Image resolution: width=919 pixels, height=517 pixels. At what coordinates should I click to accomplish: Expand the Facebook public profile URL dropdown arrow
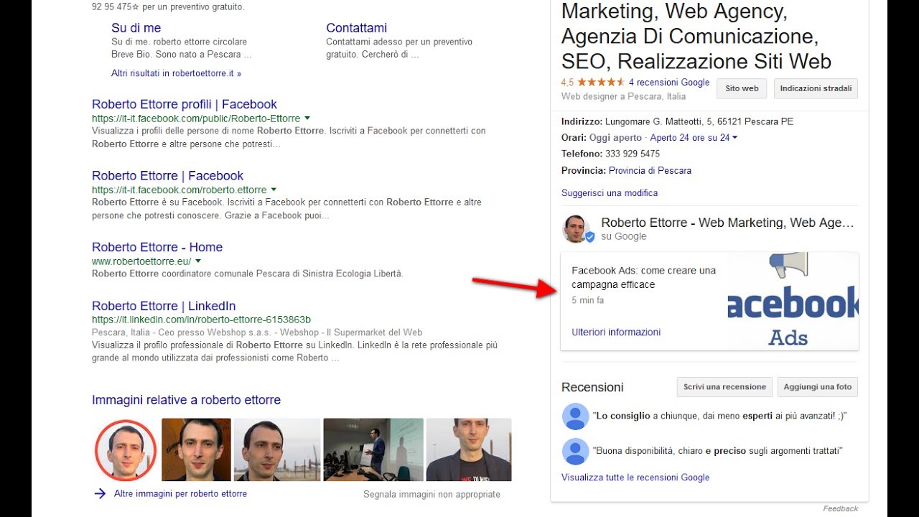click(307, 118)
